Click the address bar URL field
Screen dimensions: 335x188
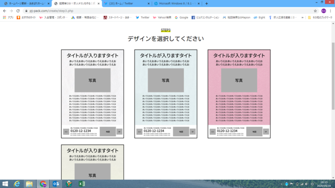tap(169, 11)
